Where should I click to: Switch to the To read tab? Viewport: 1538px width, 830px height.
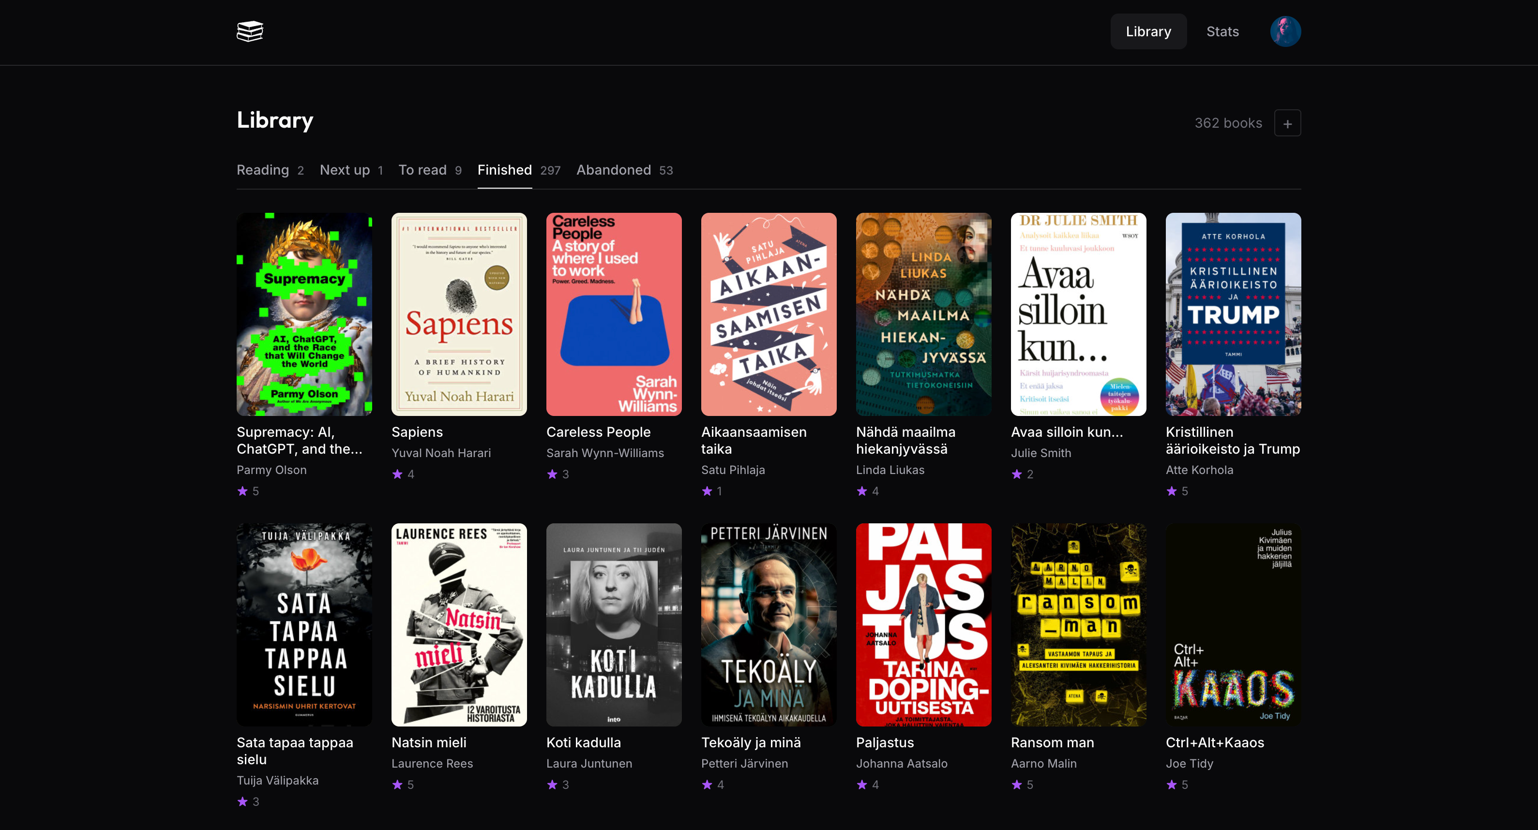pos(430,170)
